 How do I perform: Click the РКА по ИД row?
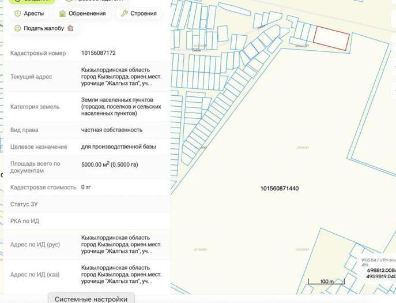click(86, 221)
